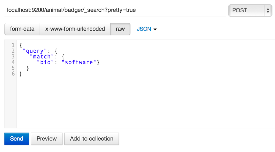Click line number 1 in the gutter
Viewport: 275px width, 152px height.
click(13, 45)
